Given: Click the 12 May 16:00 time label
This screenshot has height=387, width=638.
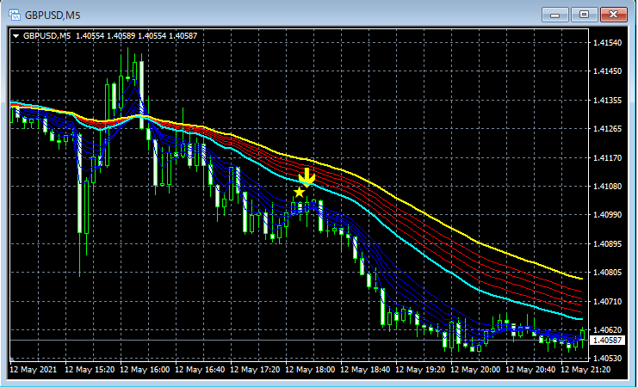Looking at the screenshot, I should point(145,370).
